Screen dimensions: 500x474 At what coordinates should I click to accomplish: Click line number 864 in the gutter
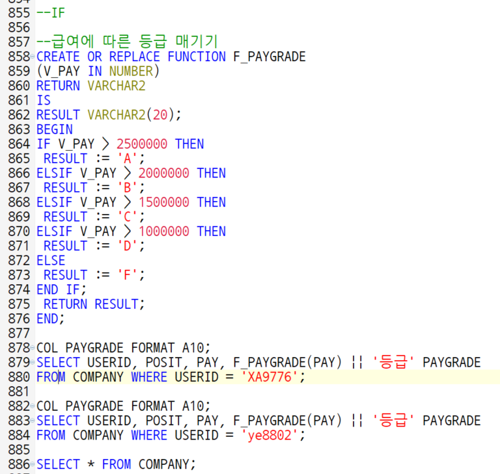pyautogui.click(x=19, y=144)
